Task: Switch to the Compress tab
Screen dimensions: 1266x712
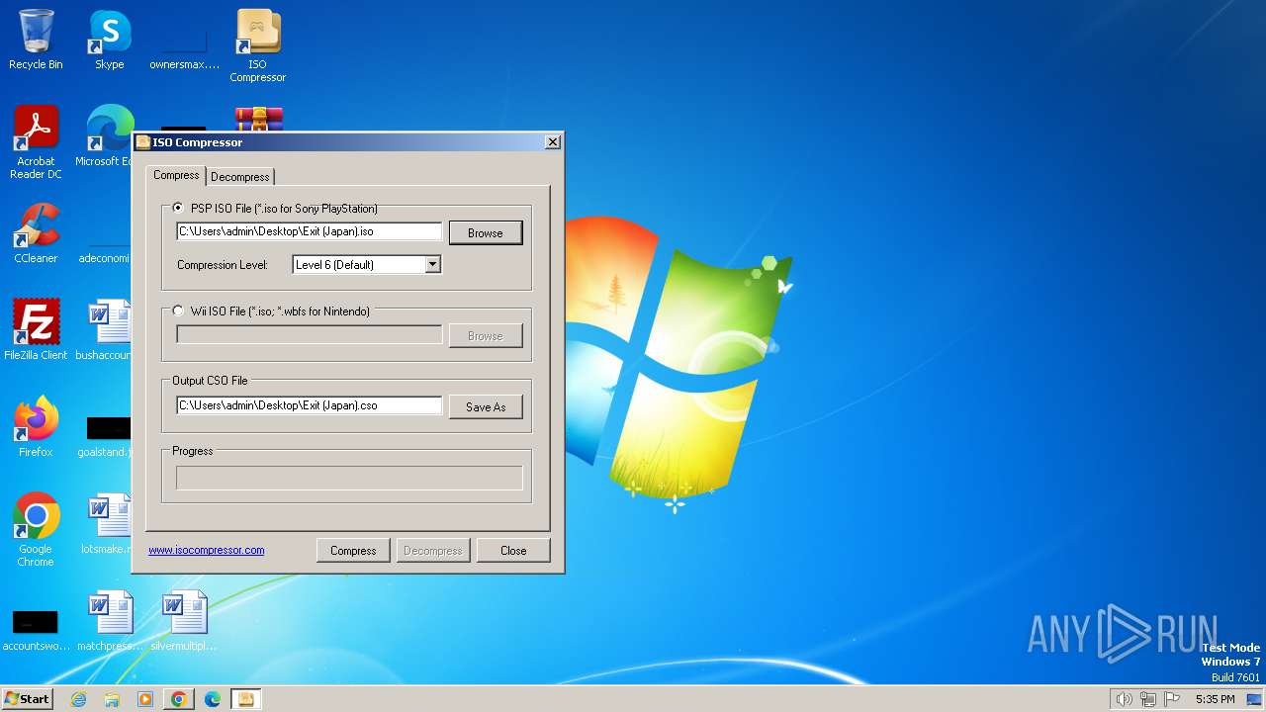Action: pos(176,175)
